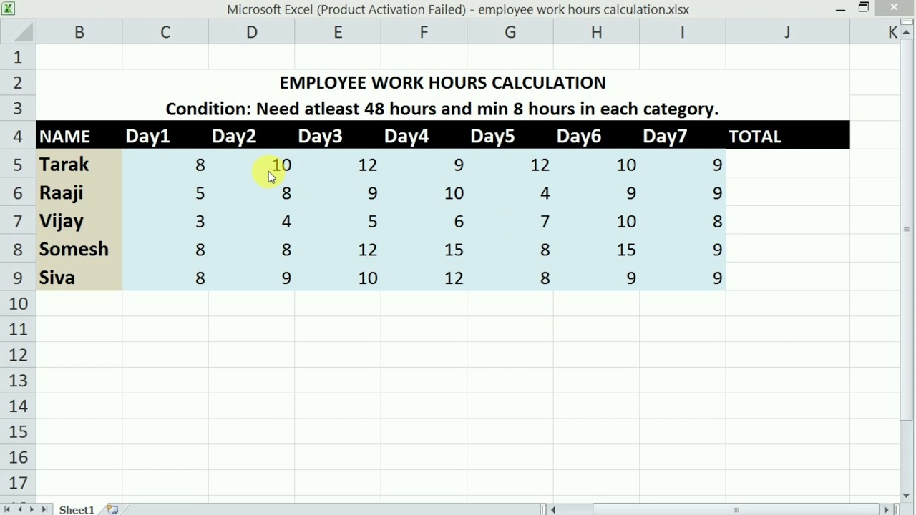Select the name cell 'Siva'

[79, 278]
